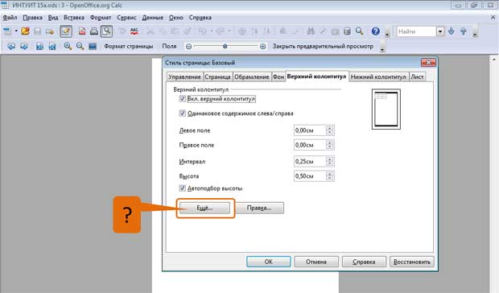
Task: Increase Левое поле value with up arrow
Action: (330, 128)
